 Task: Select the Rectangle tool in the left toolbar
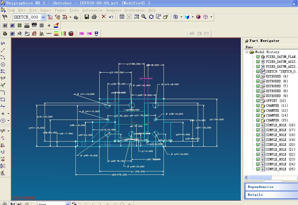coord(3,99)
